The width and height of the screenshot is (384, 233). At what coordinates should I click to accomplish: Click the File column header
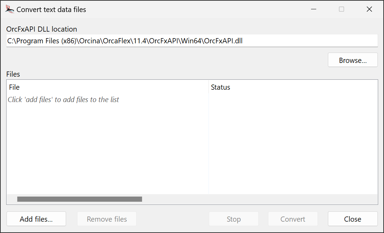pos(107,87)
